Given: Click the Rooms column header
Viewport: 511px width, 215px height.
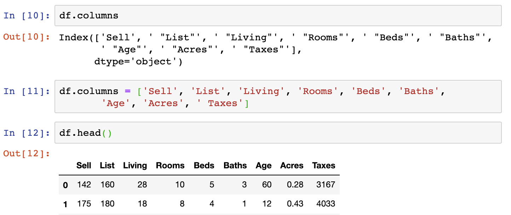Looking at the screenshot, I should click(x=170, y=165).
